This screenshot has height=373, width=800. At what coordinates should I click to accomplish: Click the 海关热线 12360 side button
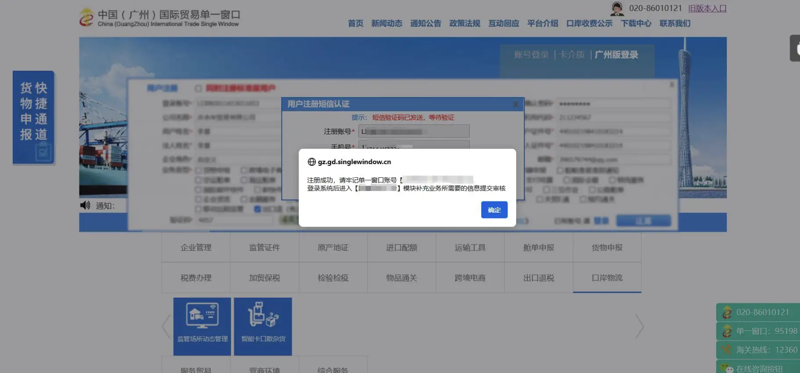tap(758, 350)
